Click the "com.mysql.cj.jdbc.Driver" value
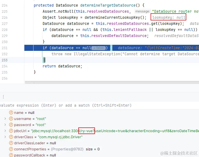 [60, 137]
